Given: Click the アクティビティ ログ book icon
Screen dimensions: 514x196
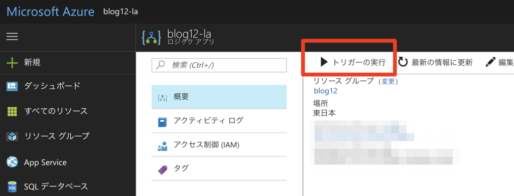Looking at the screenshot, I should pos(163,122).
